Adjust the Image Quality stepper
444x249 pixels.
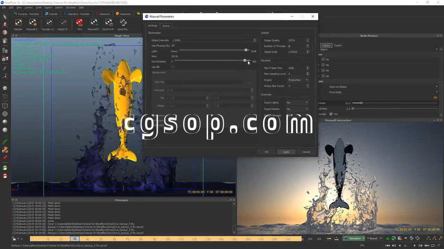pos(307,40)
